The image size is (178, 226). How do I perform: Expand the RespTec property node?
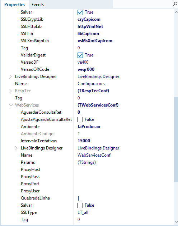[x=10, y=91]
